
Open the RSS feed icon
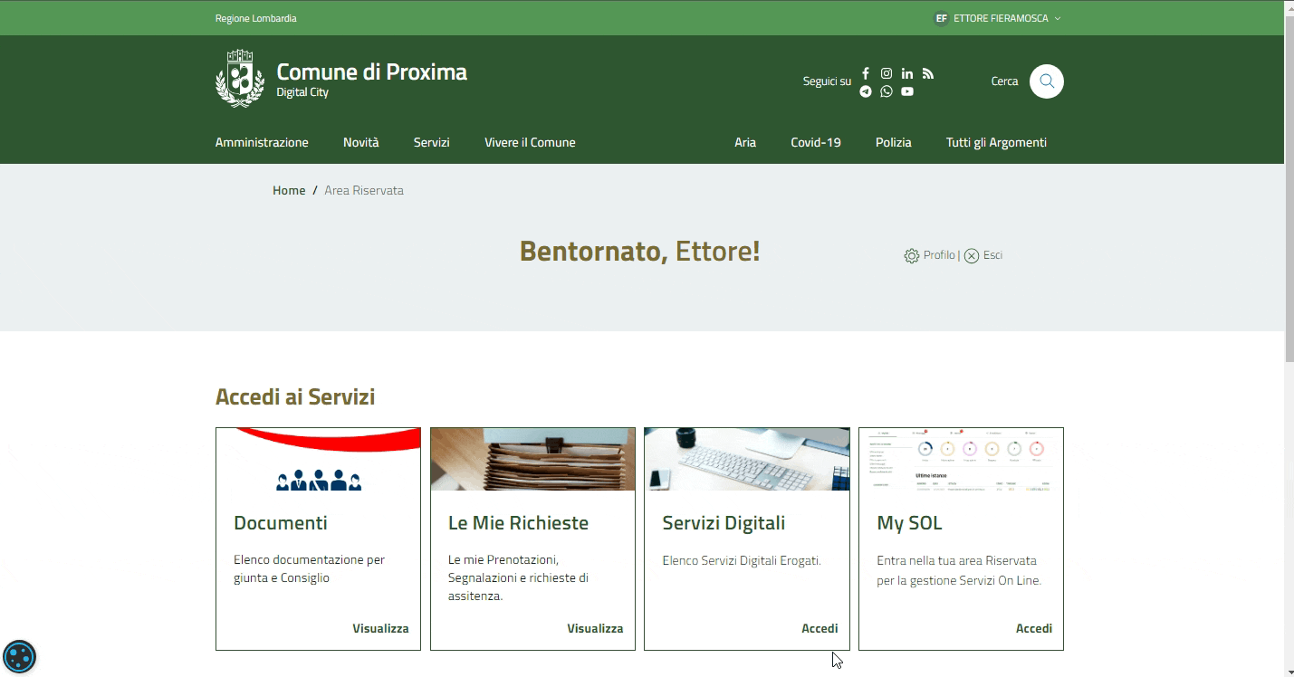click(x=928, y=73)
